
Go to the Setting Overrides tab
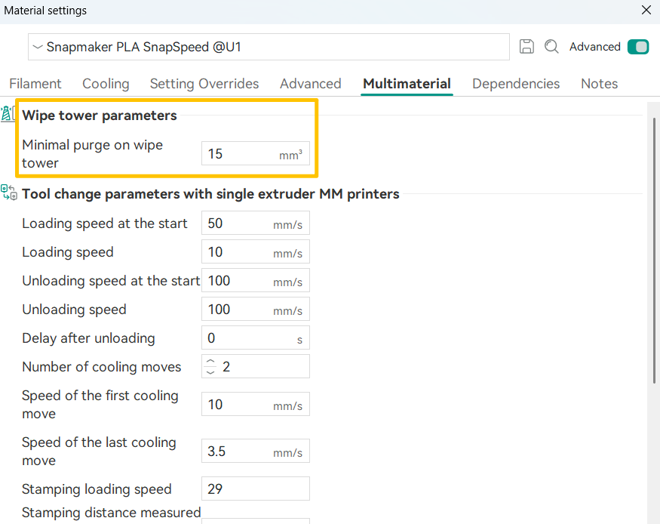[x=204, y=84]
